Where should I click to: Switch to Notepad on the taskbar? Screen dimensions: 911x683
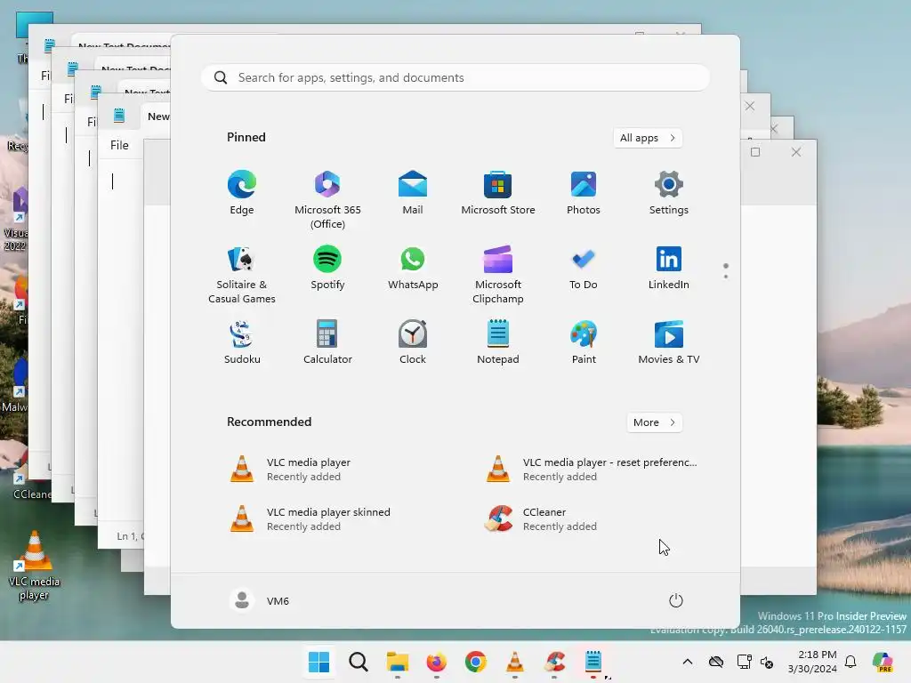click(x=593, y=662)
